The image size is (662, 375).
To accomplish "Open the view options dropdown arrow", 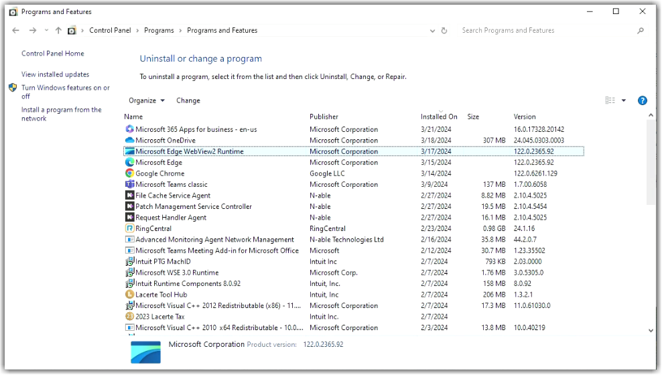I will [x=624, y=100].
